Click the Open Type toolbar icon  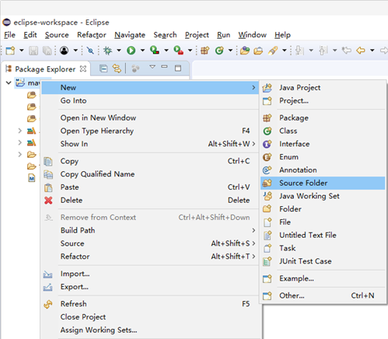245,51
